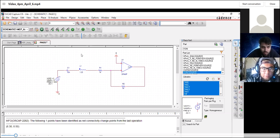Open a file with the folder icon

click(x=10, y=23)
